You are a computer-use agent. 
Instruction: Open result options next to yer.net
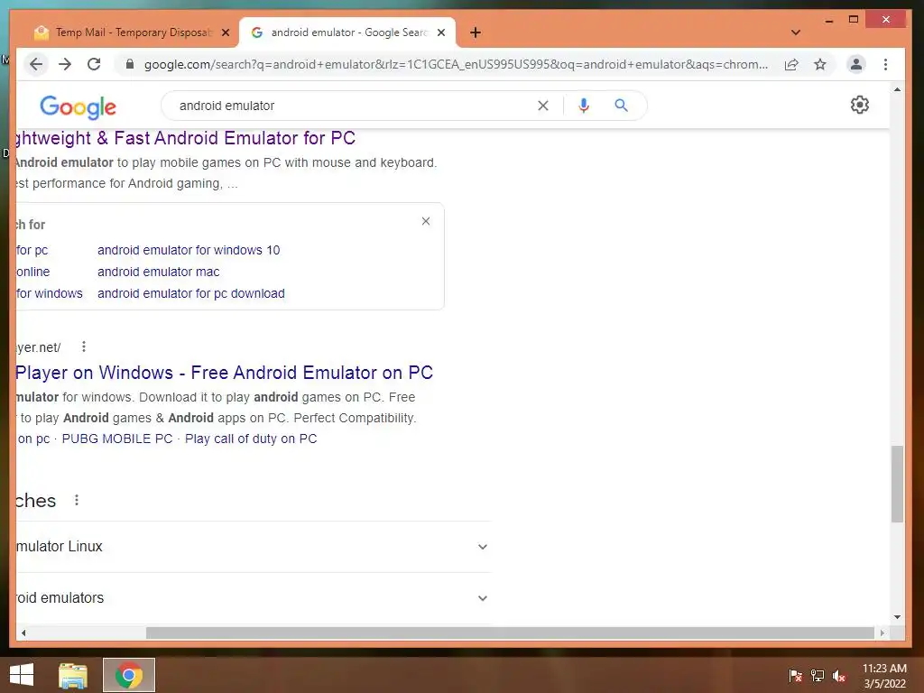[84, 346]
